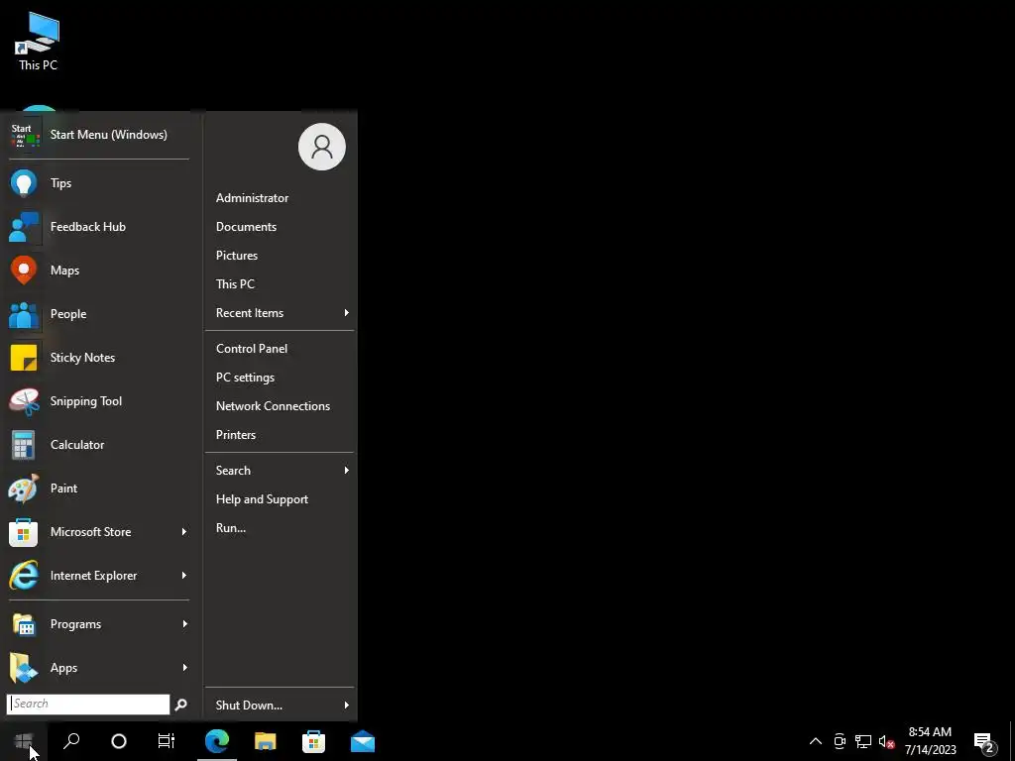Click Internet Explorer icon in menu
The height and width of the screenshot is (761, 1015).
(24, 576)
